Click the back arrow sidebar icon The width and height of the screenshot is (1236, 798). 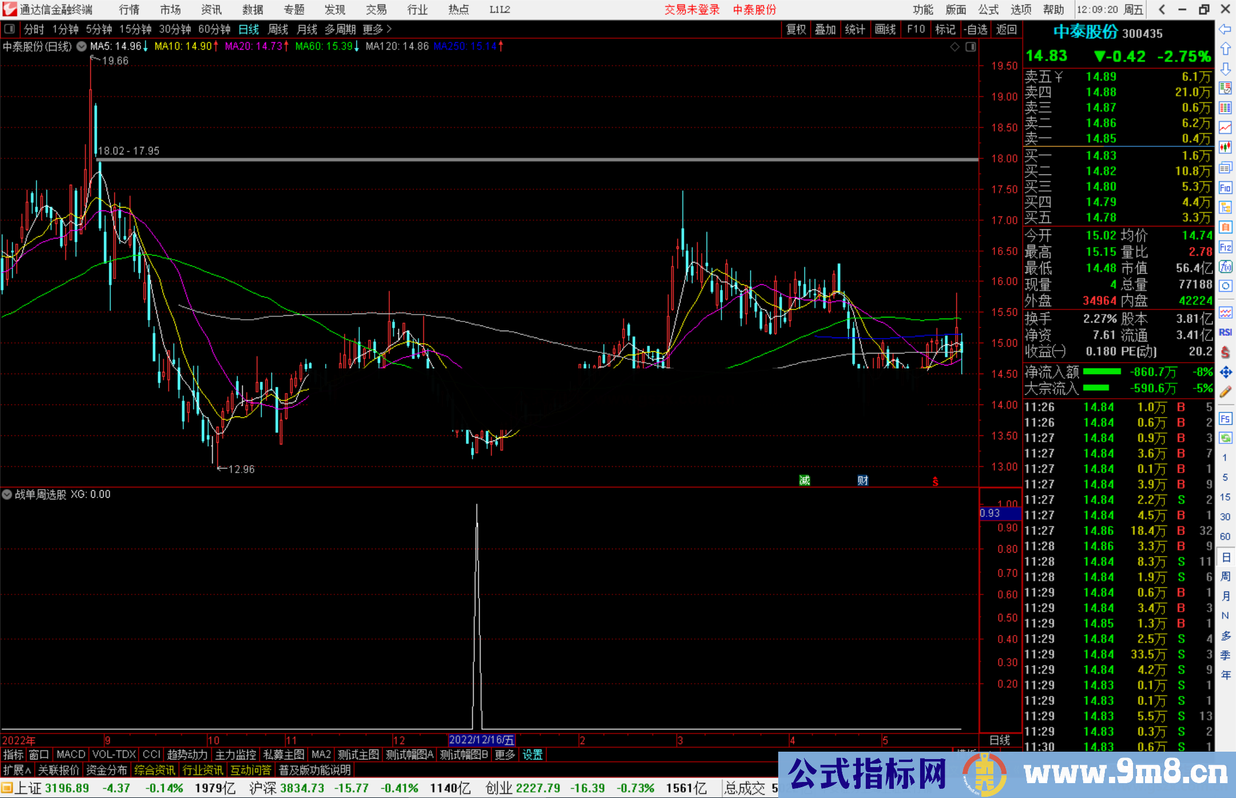point(1225,29)
